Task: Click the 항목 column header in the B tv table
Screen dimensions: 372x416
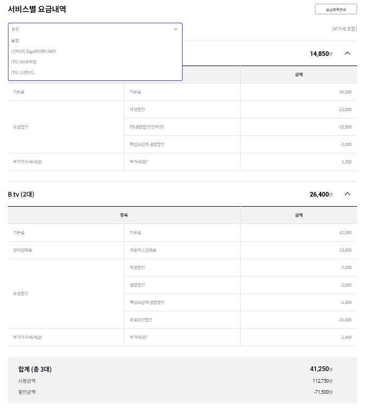Action: pos(124,215)
